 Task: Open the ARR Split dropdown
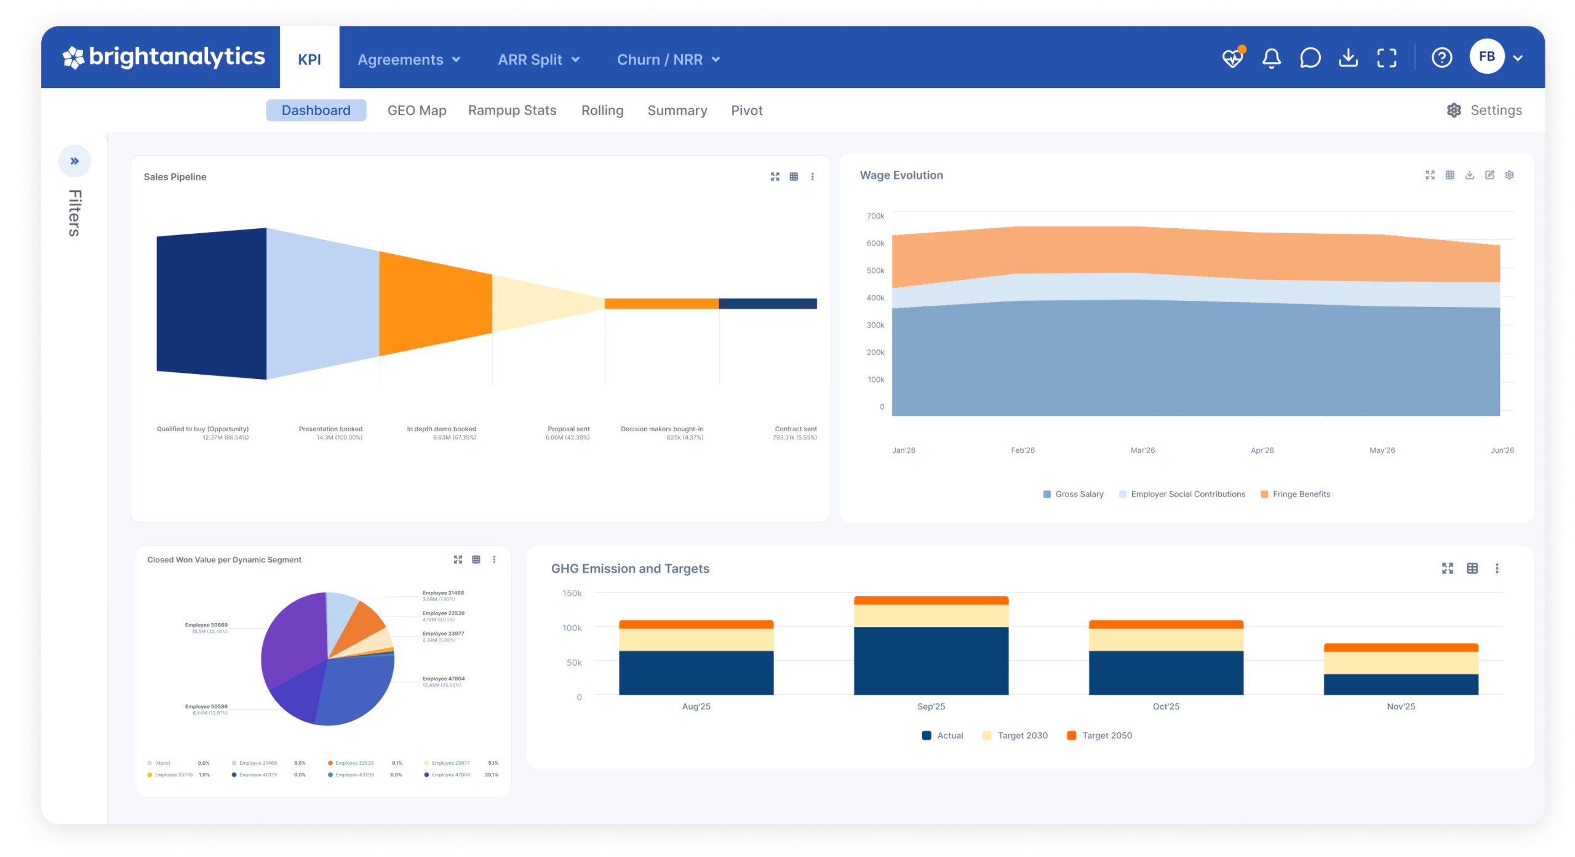click(x=538, y=60)
